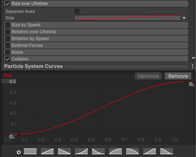196x157 pixels.
Task: Disable the Collision module checkbox
Action: (8, 59)
